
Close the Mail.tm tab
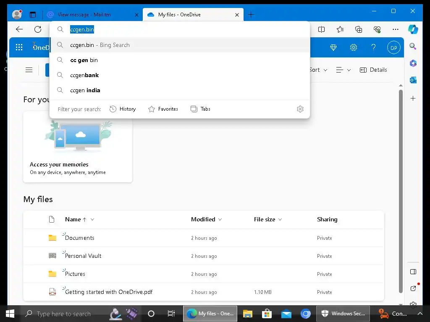tap(136, 15)
